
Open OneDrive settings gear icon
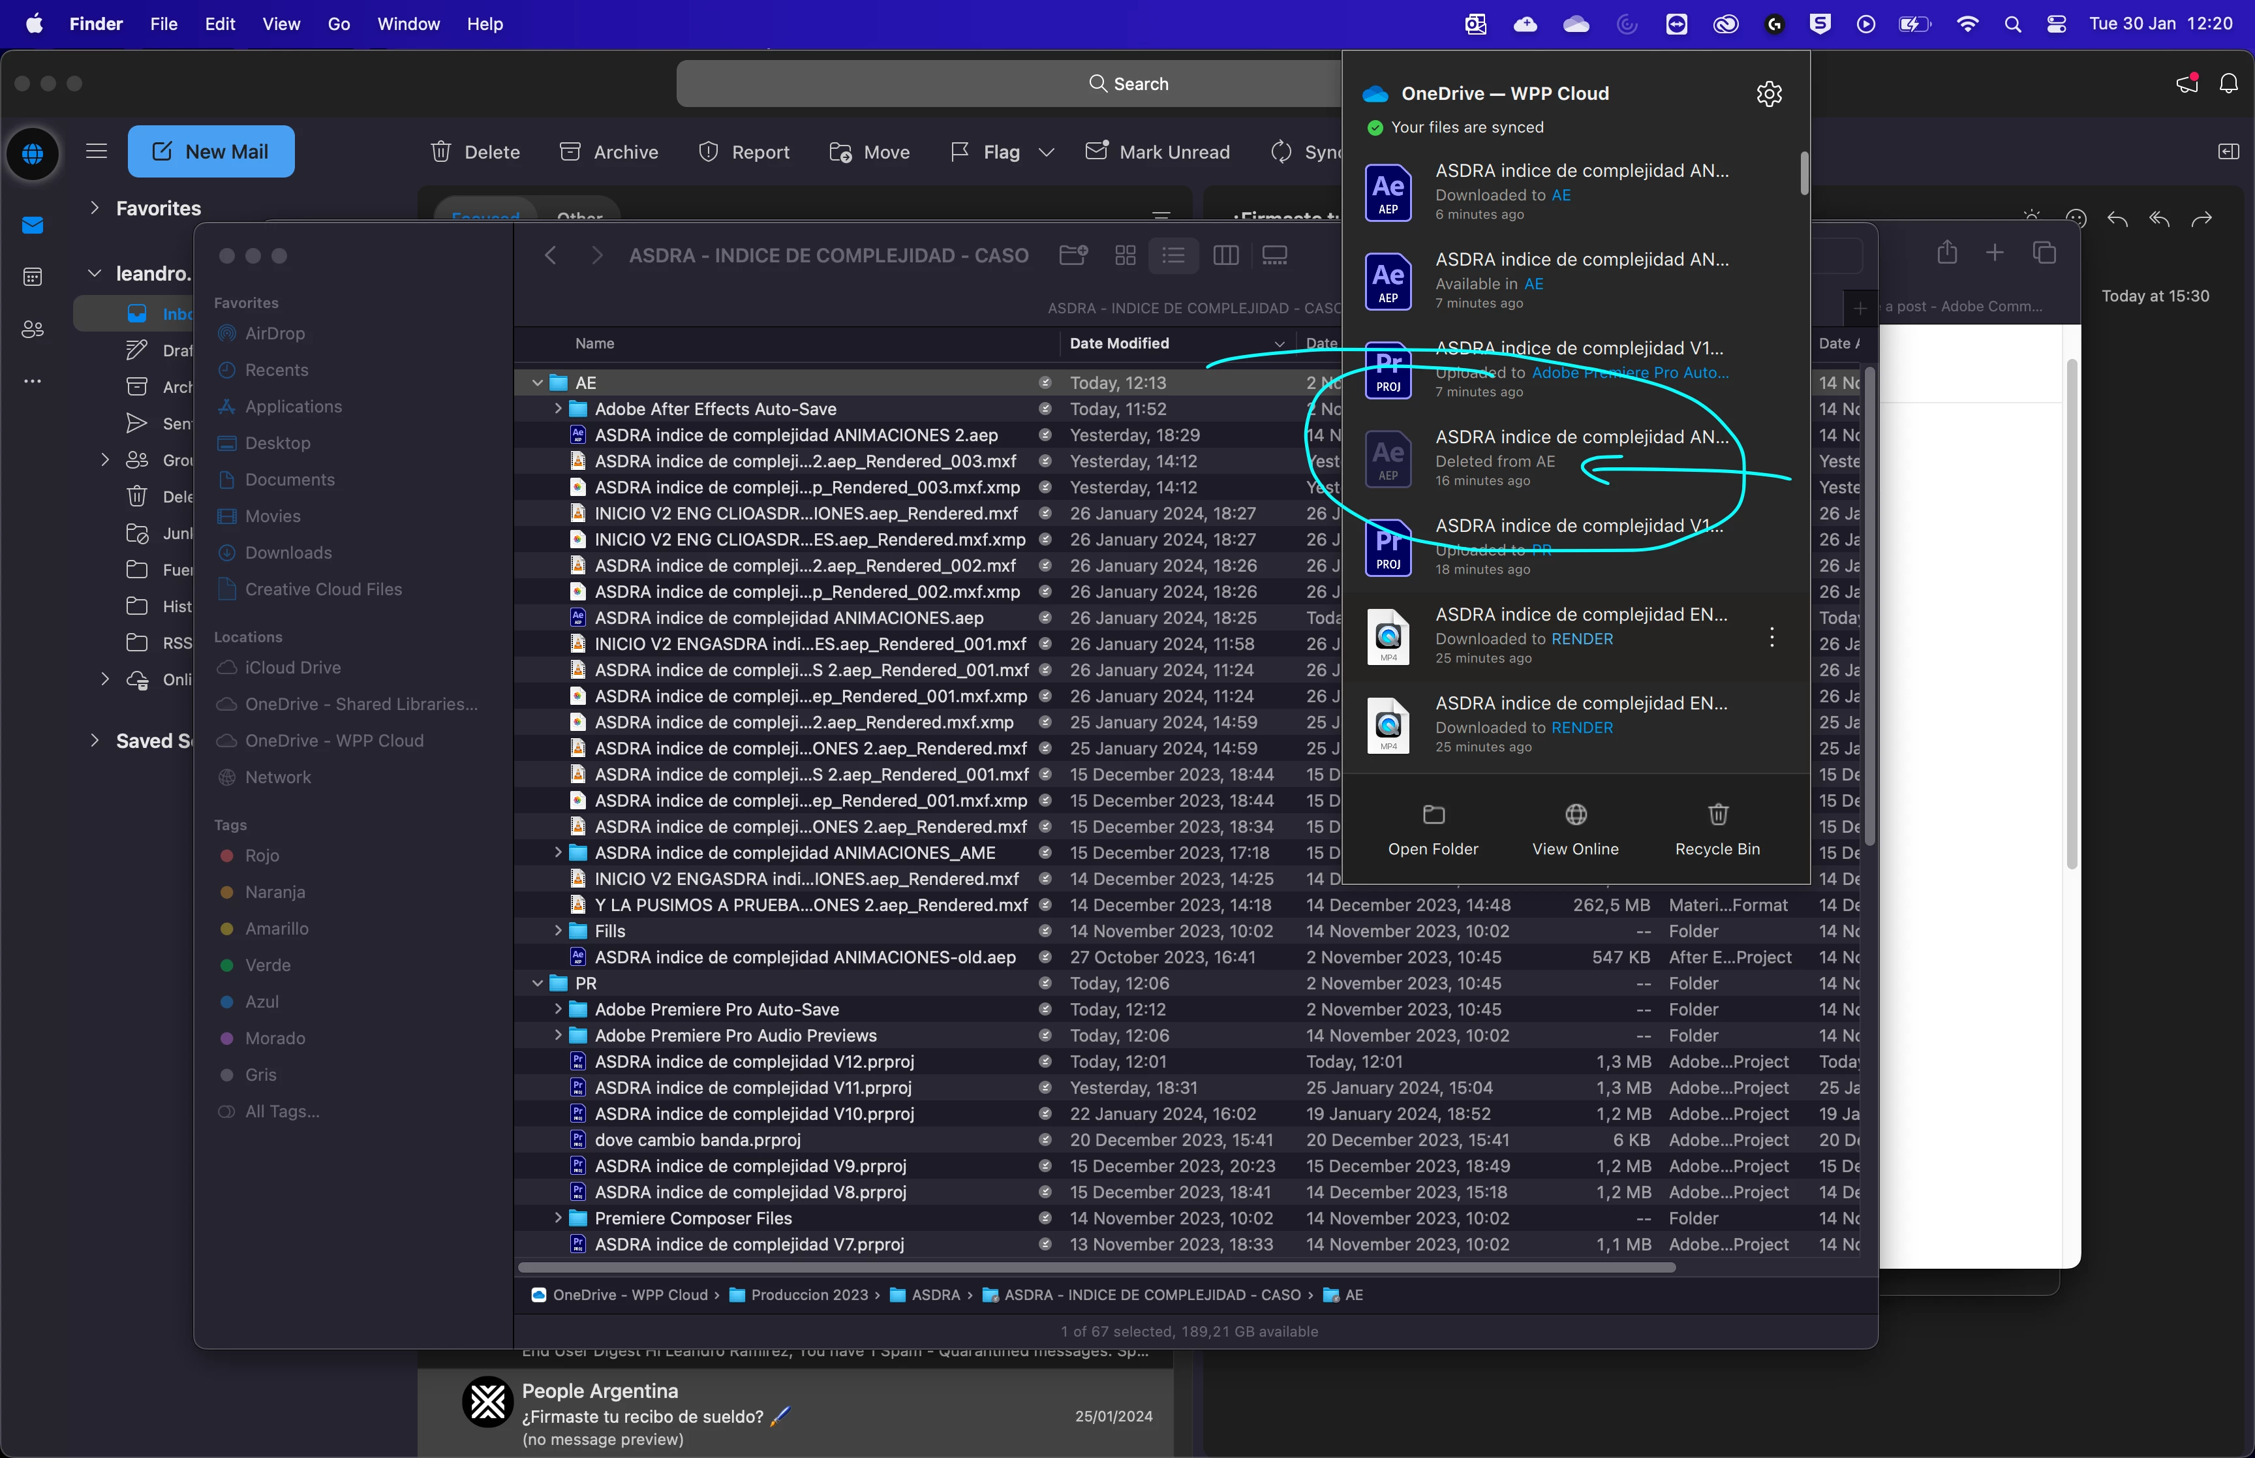point(1769,94)
